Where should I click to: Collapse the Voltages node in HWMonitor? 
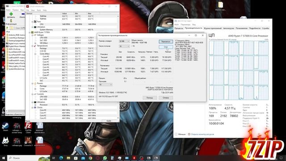point(33,35)
